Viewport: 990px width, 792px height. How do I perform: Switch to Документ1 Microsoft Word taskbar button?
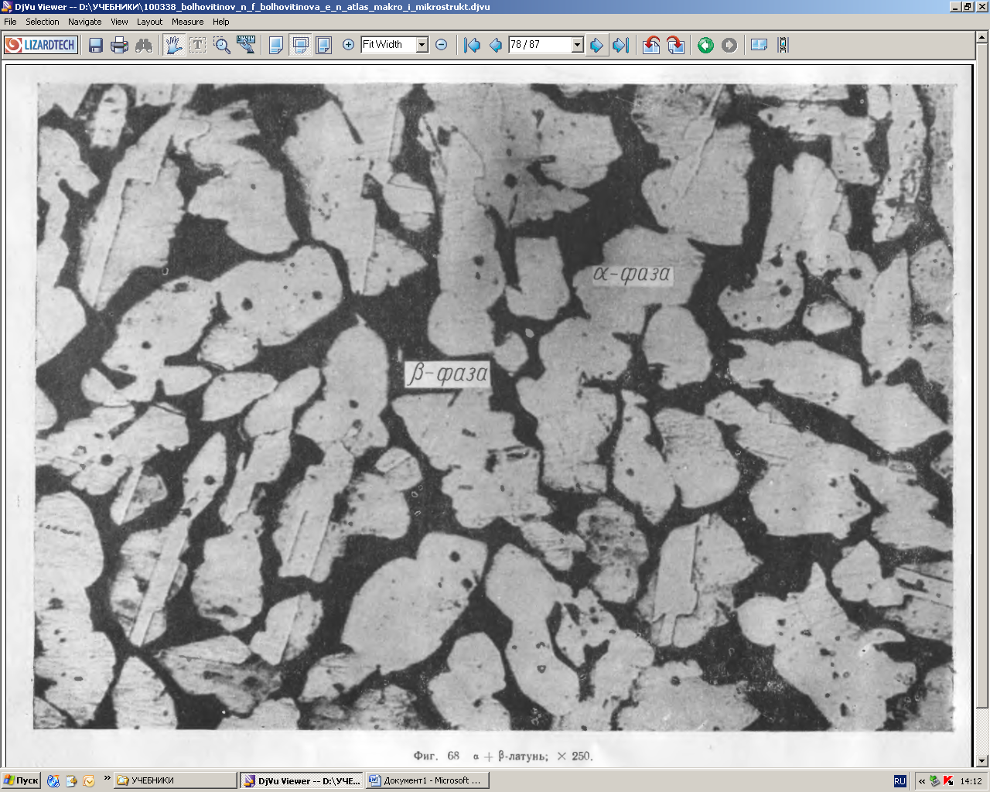427,780
